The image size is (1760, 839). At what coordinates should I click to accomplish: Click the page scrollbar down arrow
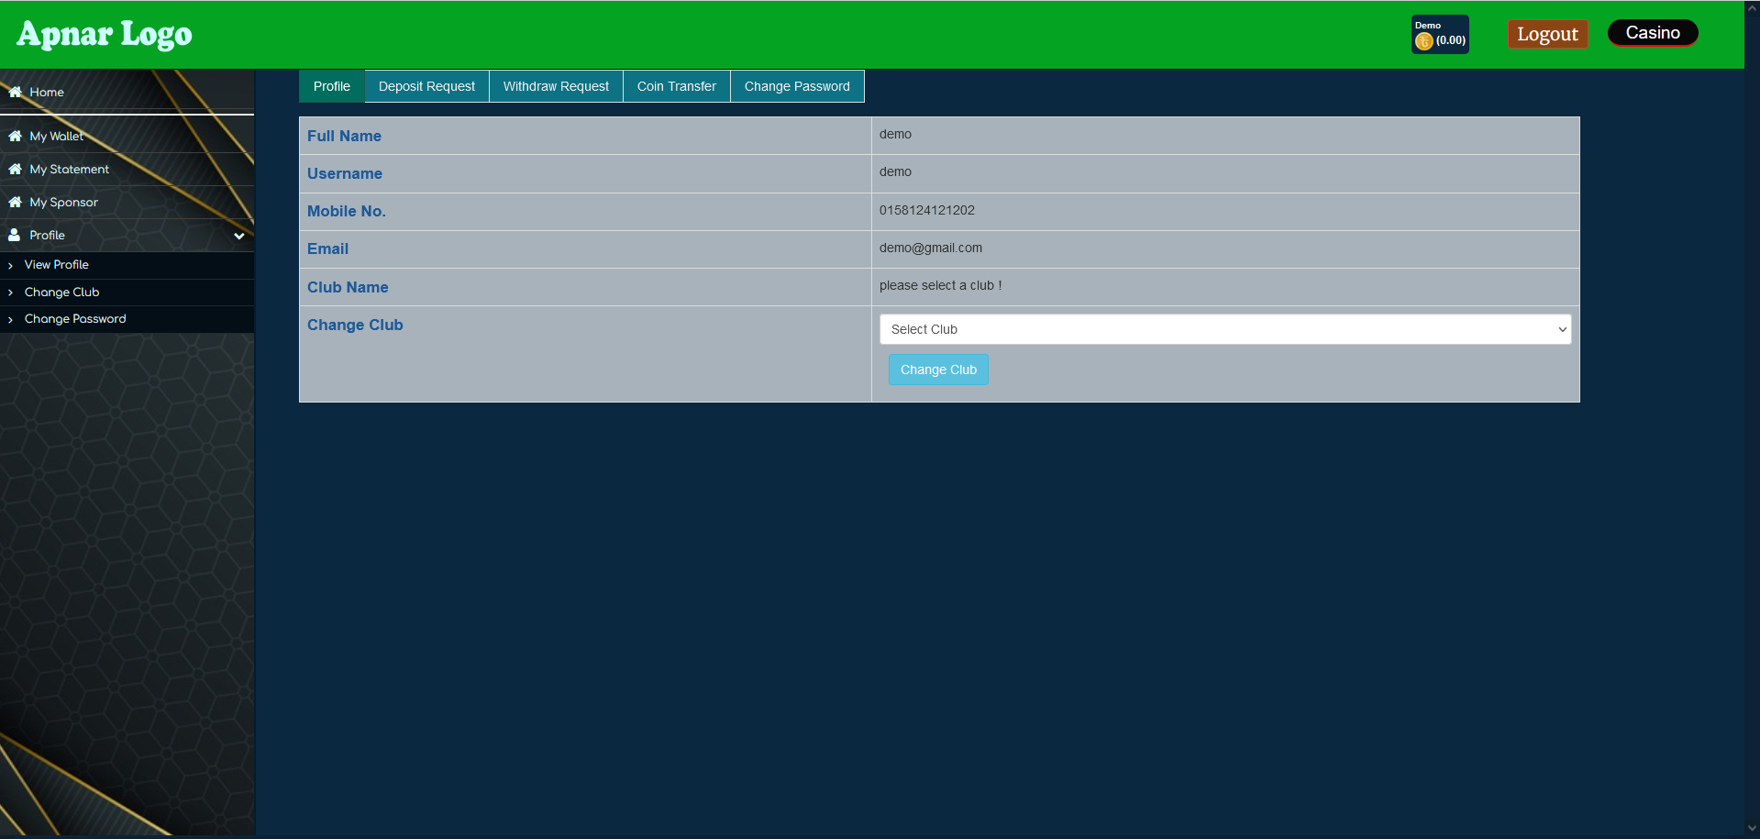click(1752, 829)
